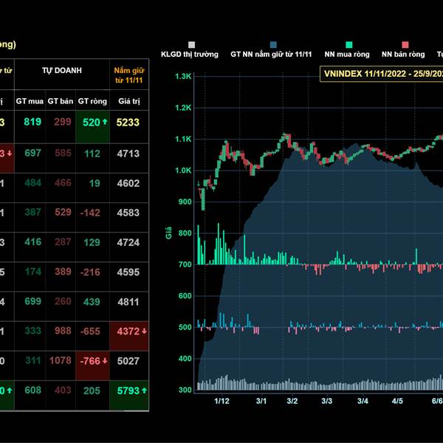Click the 4/5 date axis label
443x443 pixels.
click(397, 401)
